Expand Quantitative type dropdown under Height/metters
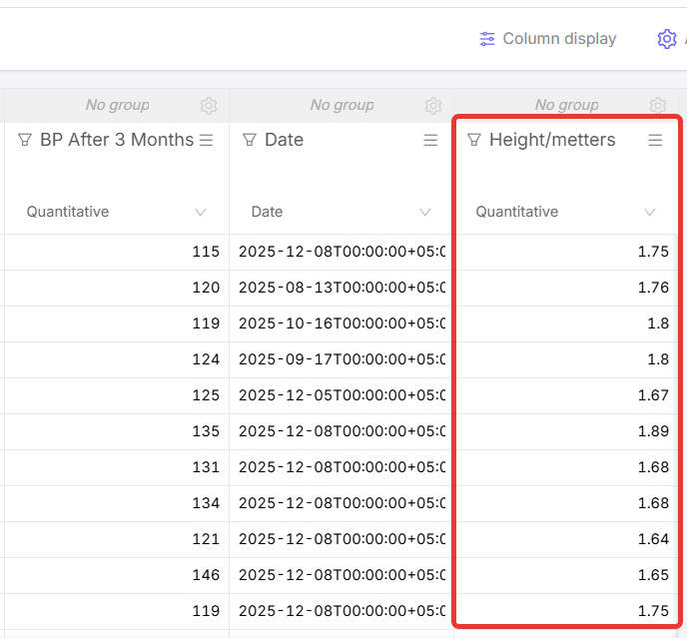Screen dimensions: 687x638 (x=650, y=212)
